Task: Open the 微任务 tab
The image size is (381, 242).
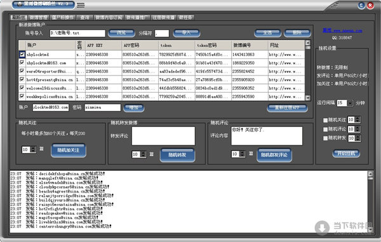Action: click(185, 18)
